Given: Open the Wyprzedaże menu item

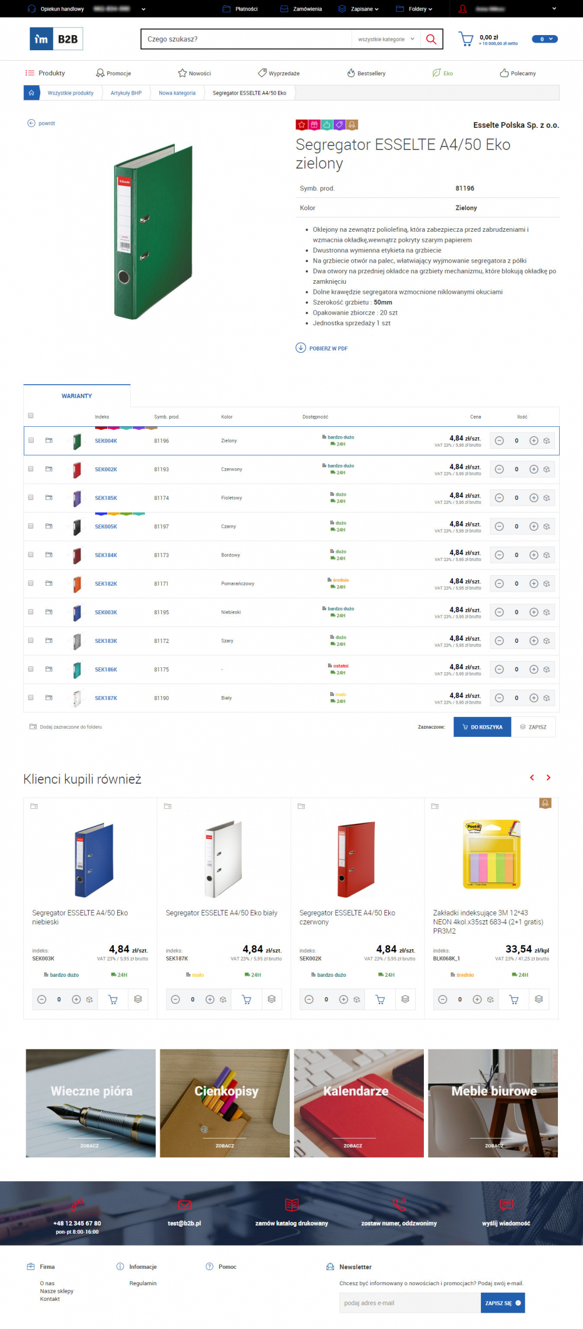Looking at the screenshot, I should pyautogui.click(x=279, y=73).
